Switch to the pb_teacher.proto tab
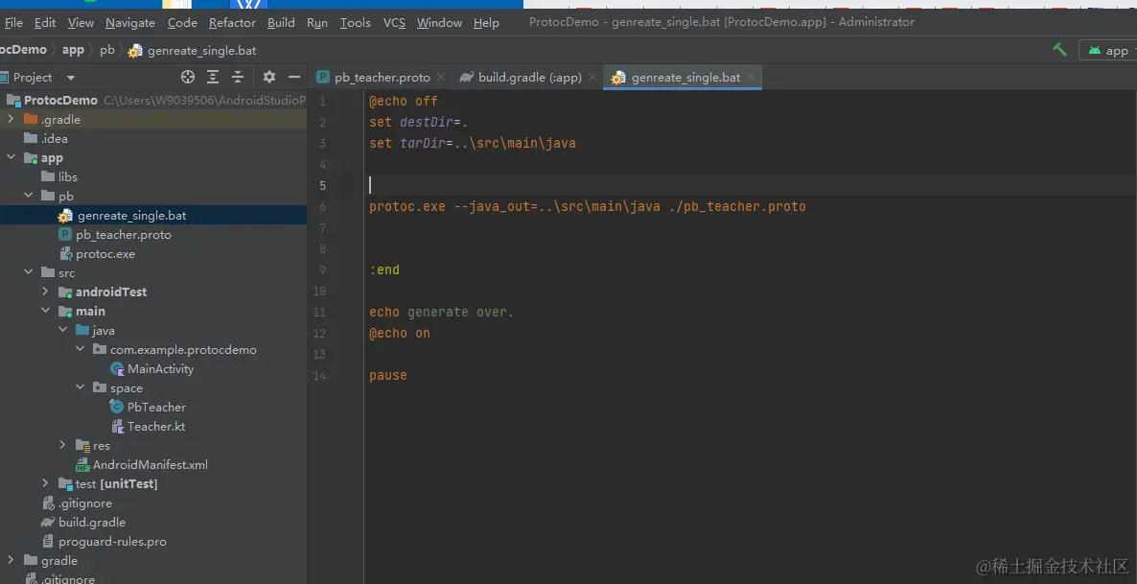This screenshot has height=584, width=1137. click(382, 77)
